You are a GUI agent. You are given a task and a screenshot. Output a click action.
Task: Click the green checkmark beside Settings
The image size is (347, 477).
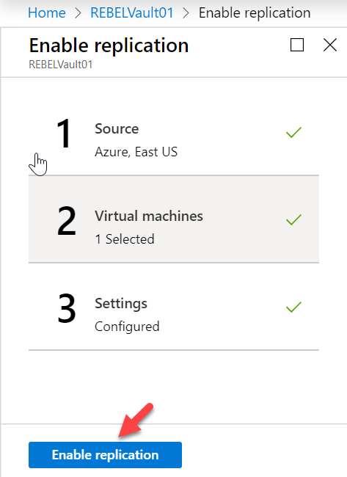(x=293, y=307)
